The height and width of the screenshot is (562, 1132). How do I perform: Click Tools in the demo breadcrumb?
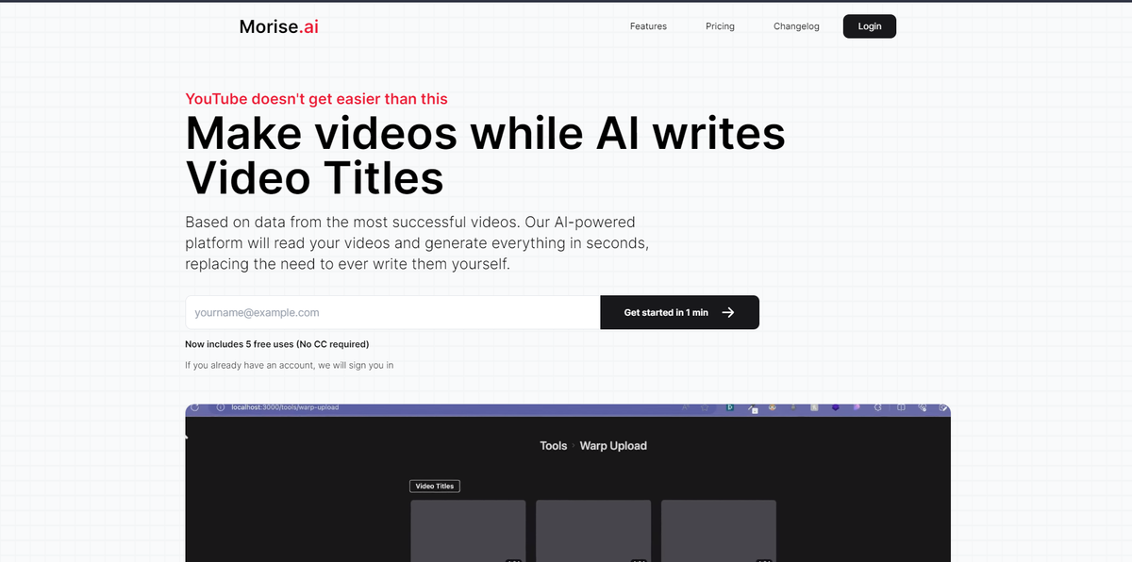(553, 446)
